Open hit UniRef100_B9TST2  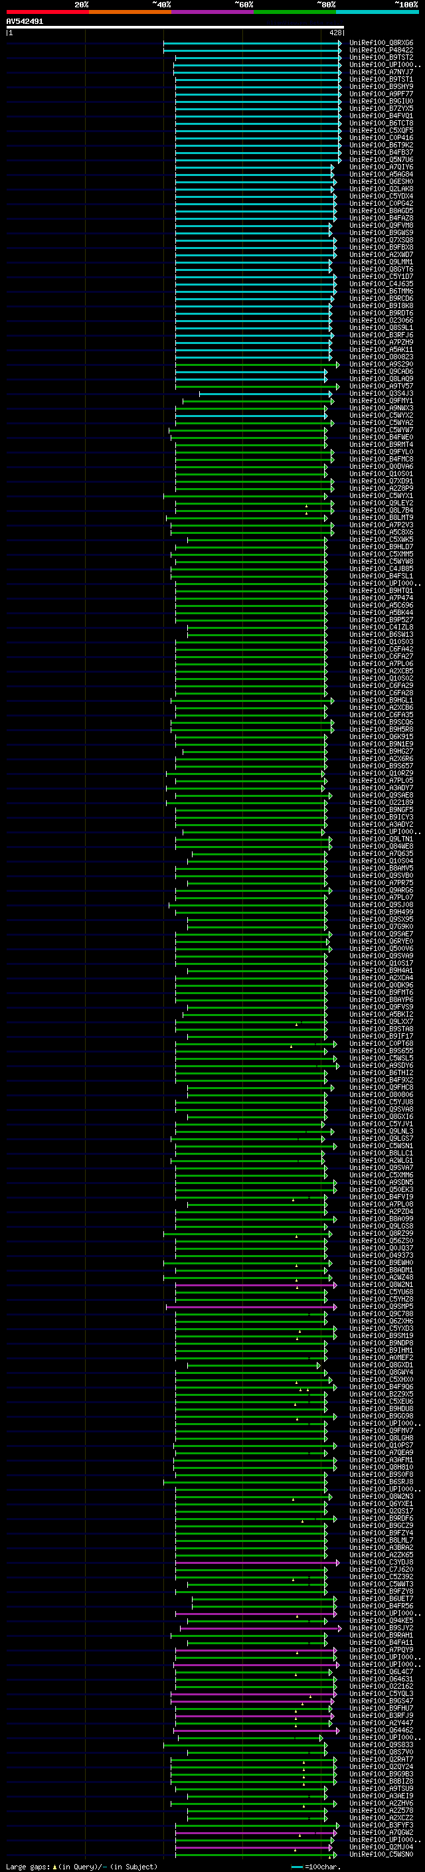pos(381,57)
